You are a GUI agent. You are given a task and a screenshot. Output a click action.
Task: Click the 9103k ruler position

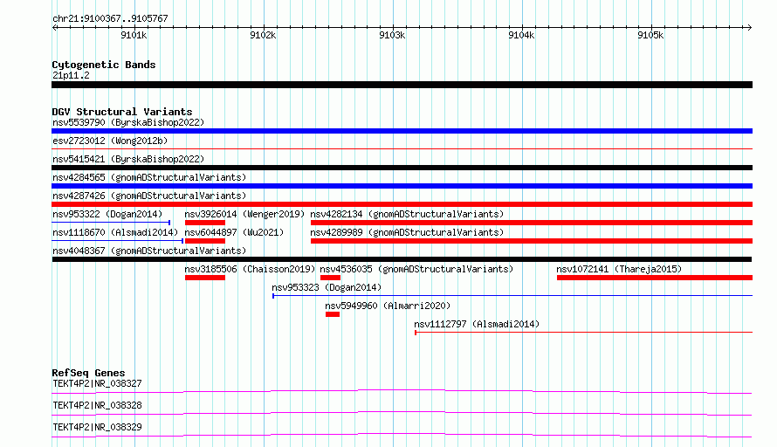point(392,35)
